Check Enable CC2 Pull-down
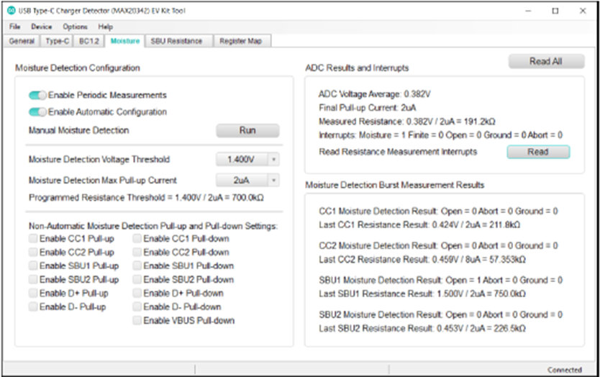600x377 pixels. coord(137,253)
